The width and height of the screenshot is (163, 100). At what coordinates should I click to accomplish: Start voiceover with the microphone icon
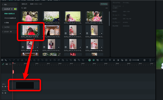[x=114, y=60]
